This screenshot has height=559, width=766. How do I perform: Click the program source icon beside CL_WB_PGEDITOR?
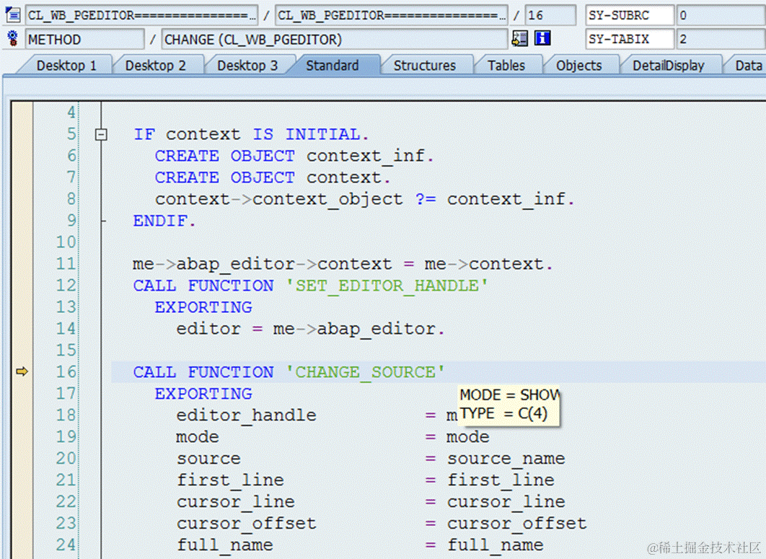click(13, 15)
